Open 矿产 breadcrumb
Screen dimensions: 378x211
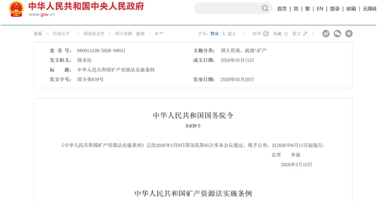coord(160,34)
